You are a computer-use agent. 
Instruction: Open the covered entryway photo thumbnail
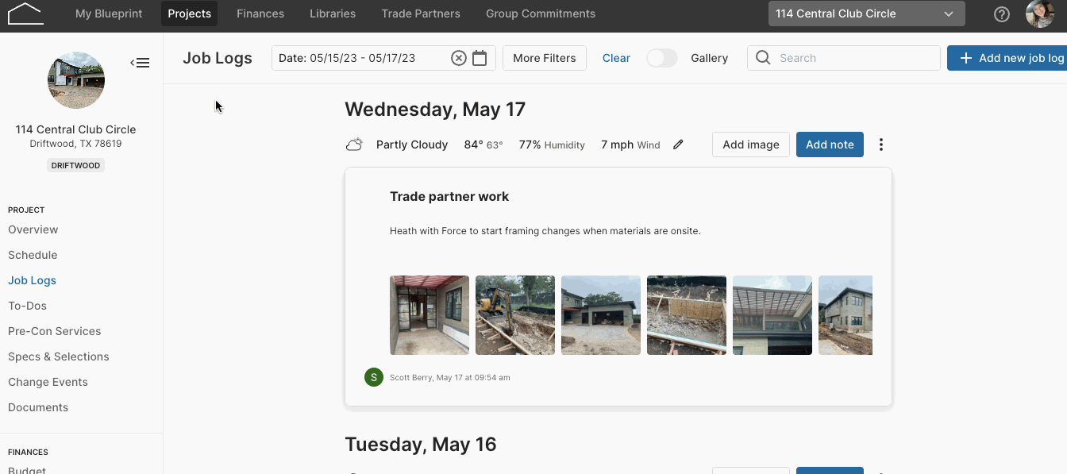(429, 315)
